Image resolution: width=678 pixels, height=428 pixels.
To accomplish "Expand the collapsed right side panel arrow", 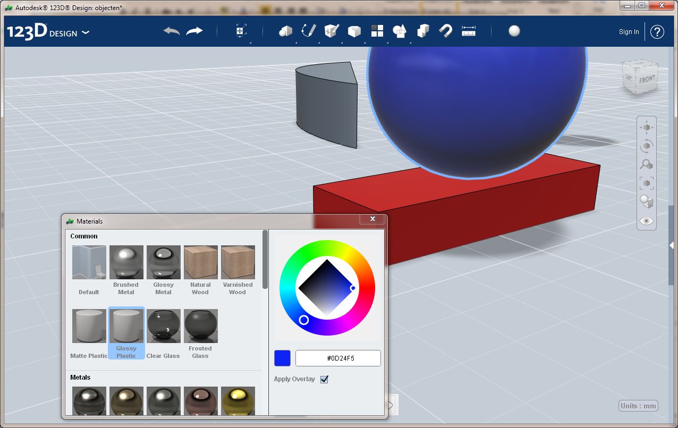I will click(672, 245).
